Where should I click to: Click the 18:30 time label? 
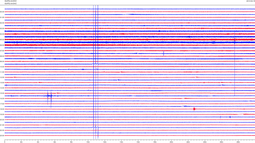point(2,109)
